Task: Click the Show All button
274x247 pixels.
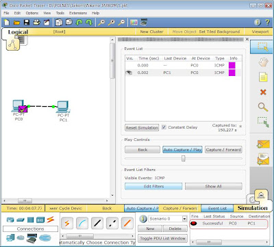Action: 214,186
